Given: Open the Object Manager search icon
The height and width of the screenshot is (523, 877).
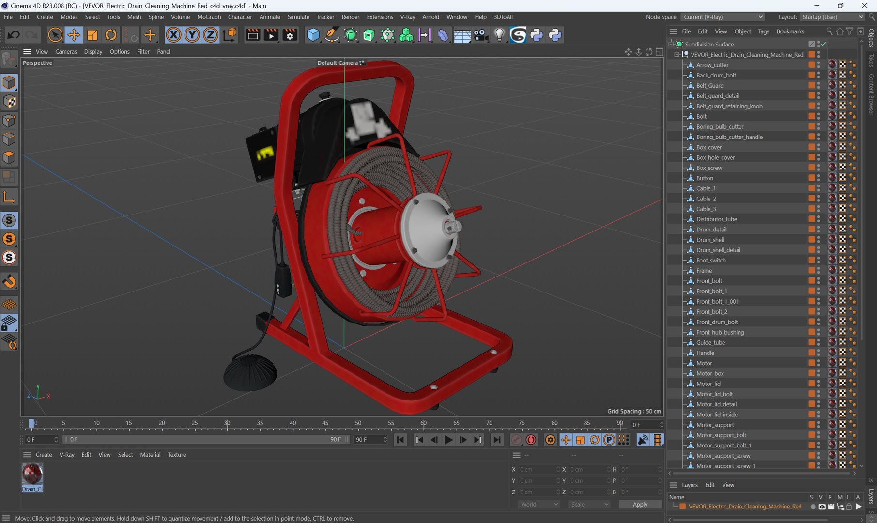Looking at the screenshot, I should click(x=830, y=31).
